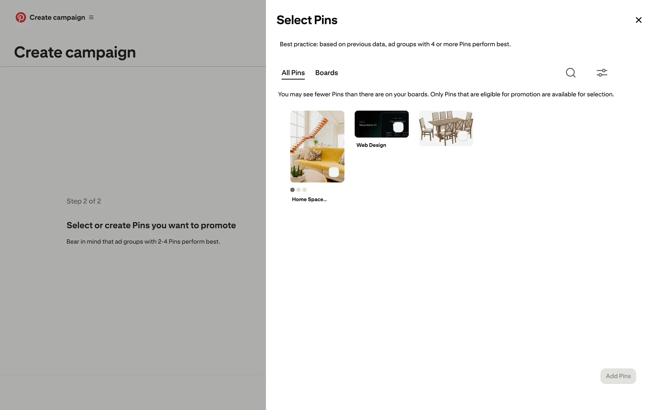Open the hamburger menu beside Create campaign

click(91, 17)
